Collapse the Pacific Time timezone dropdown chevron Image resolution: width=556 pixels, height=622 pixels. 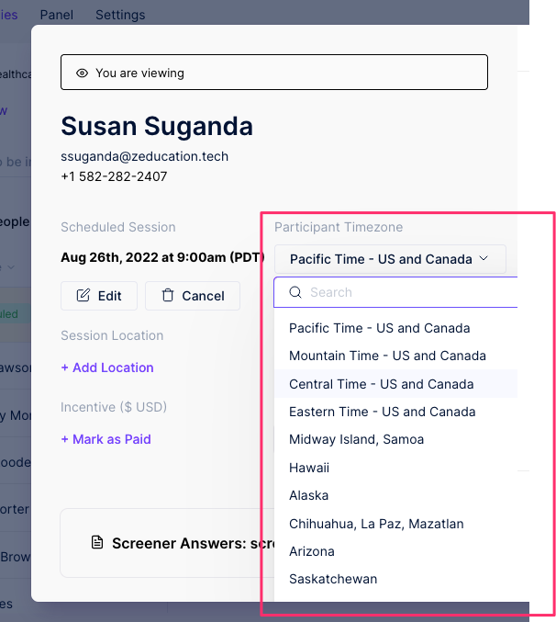(x=484, y=259)
